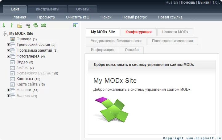Click Очистить кэш menu item

78,17
